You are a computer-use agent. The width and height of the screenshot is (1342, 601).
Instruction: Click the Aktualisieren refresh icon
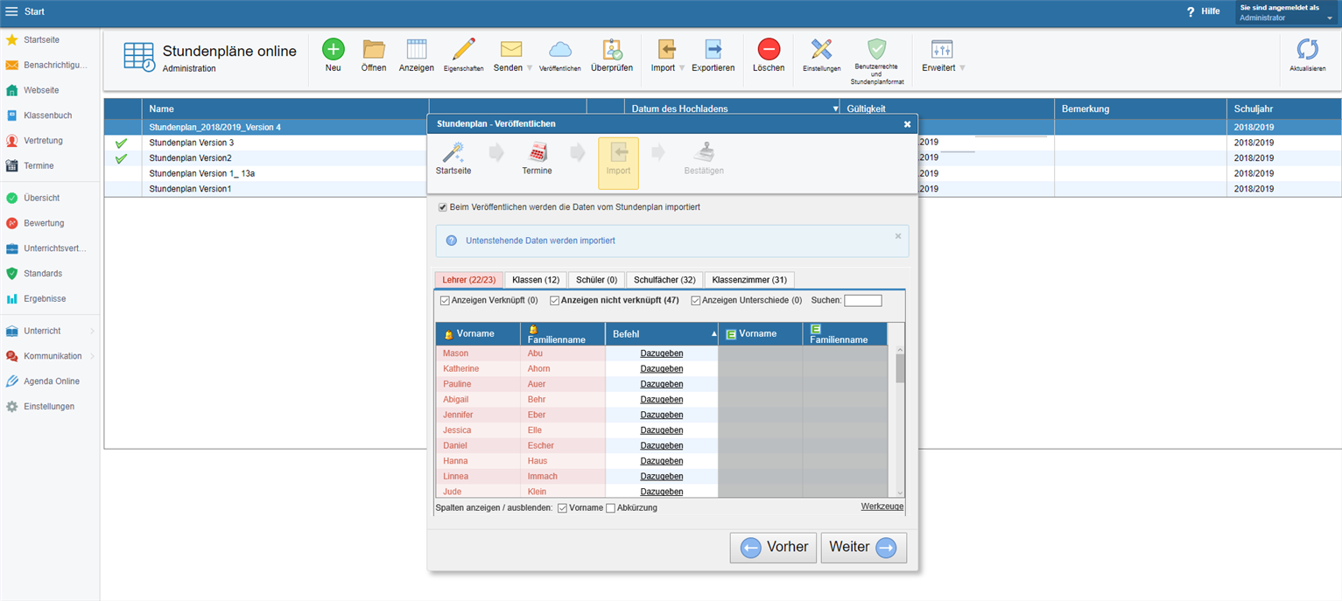[x=1307, y=50]
